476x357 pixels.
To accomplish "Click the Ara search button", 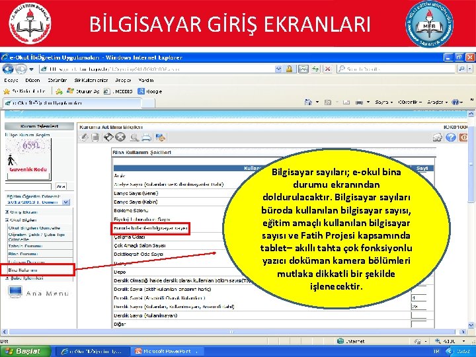I will [61, 186].
